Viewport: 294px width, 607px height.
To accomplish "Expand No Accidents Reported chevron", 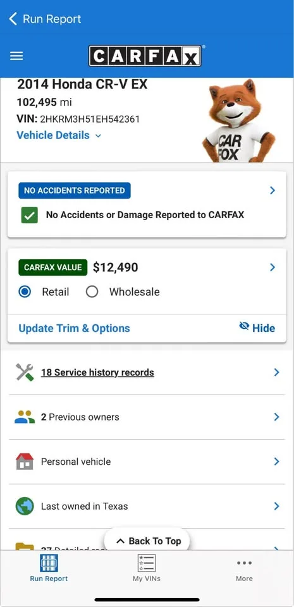I will (x=273, y=190).
